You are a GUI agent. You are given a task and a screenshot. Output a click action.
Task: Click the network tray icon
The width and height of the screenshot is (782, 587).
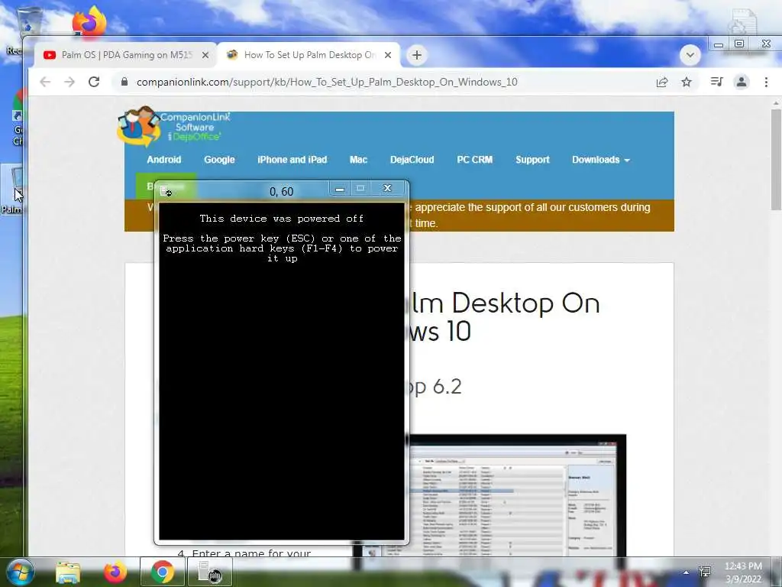coord(705,572)
